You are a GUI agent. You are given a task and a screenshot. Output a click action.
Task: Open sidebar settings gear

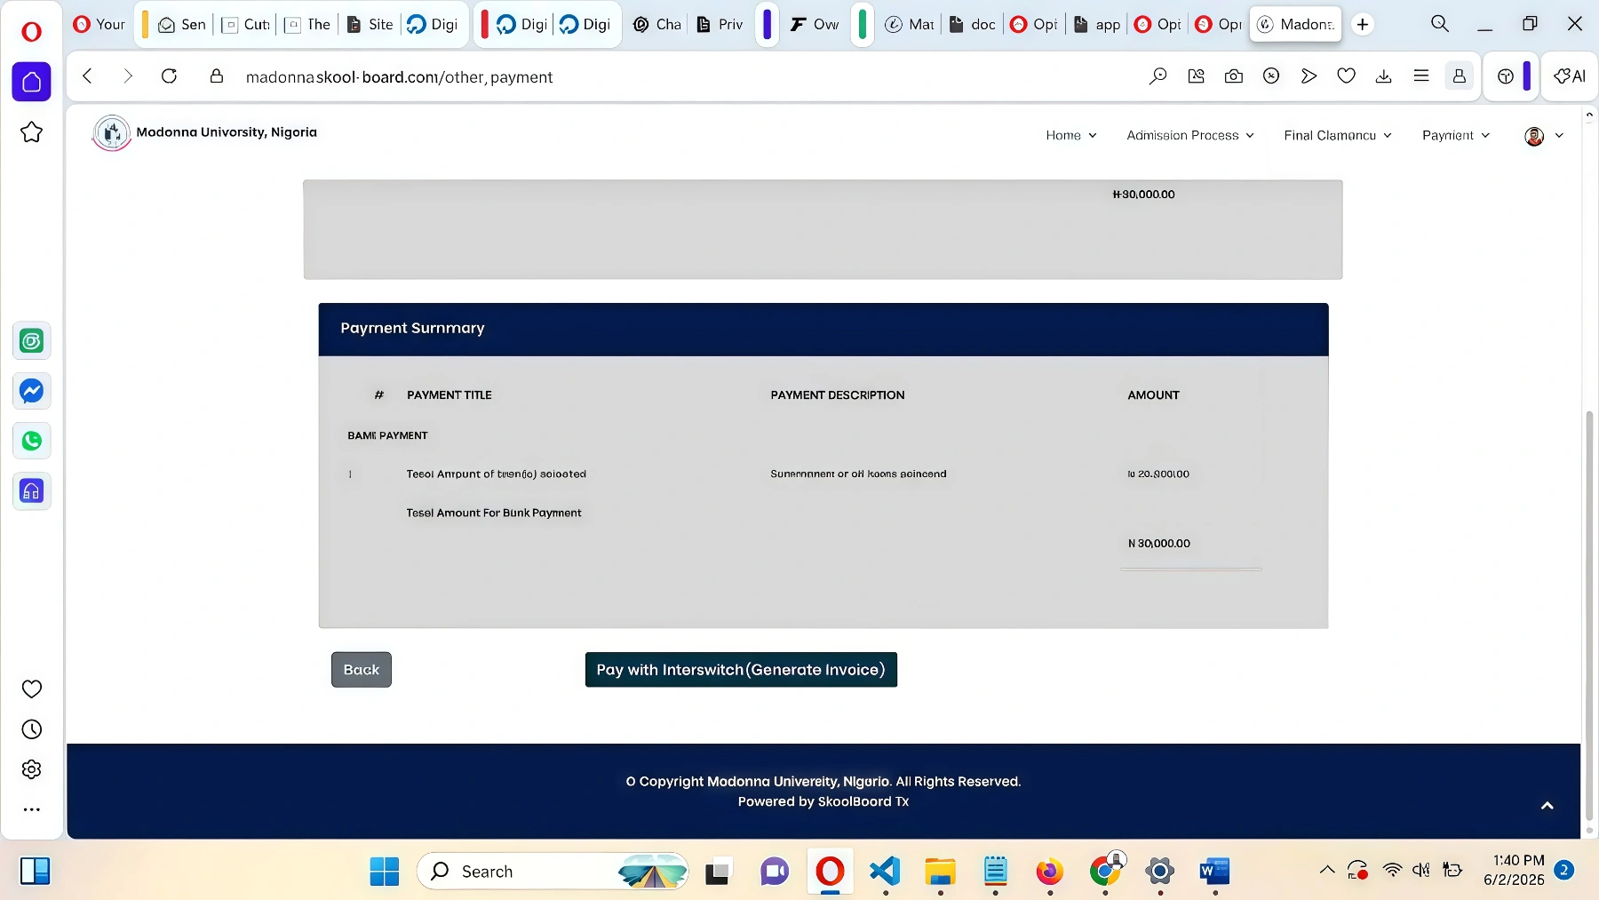(31, 769)
